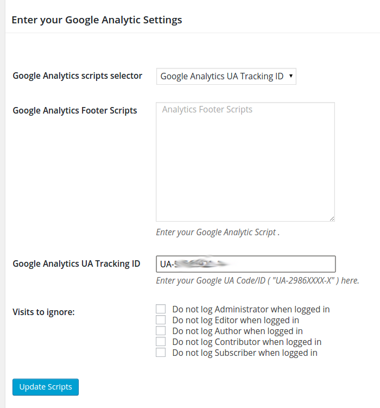Select the Do not log Subscriber checkbox

click(161, 353)
